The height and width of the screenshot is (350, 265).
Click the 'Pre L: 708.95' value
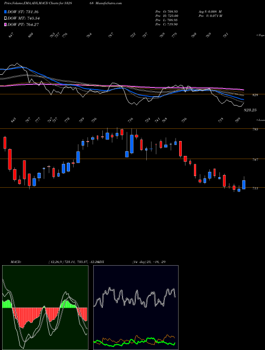click(x=166, y=20)
